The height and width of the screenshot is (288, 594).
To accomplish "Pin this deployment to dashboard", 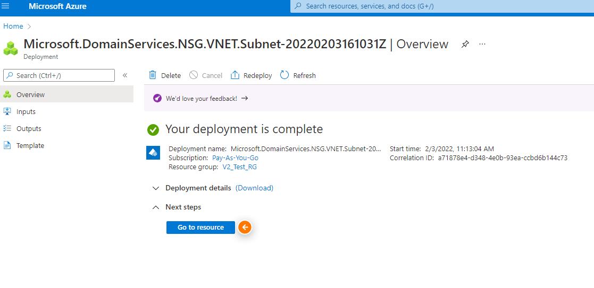I will click(x=465, y=44).
